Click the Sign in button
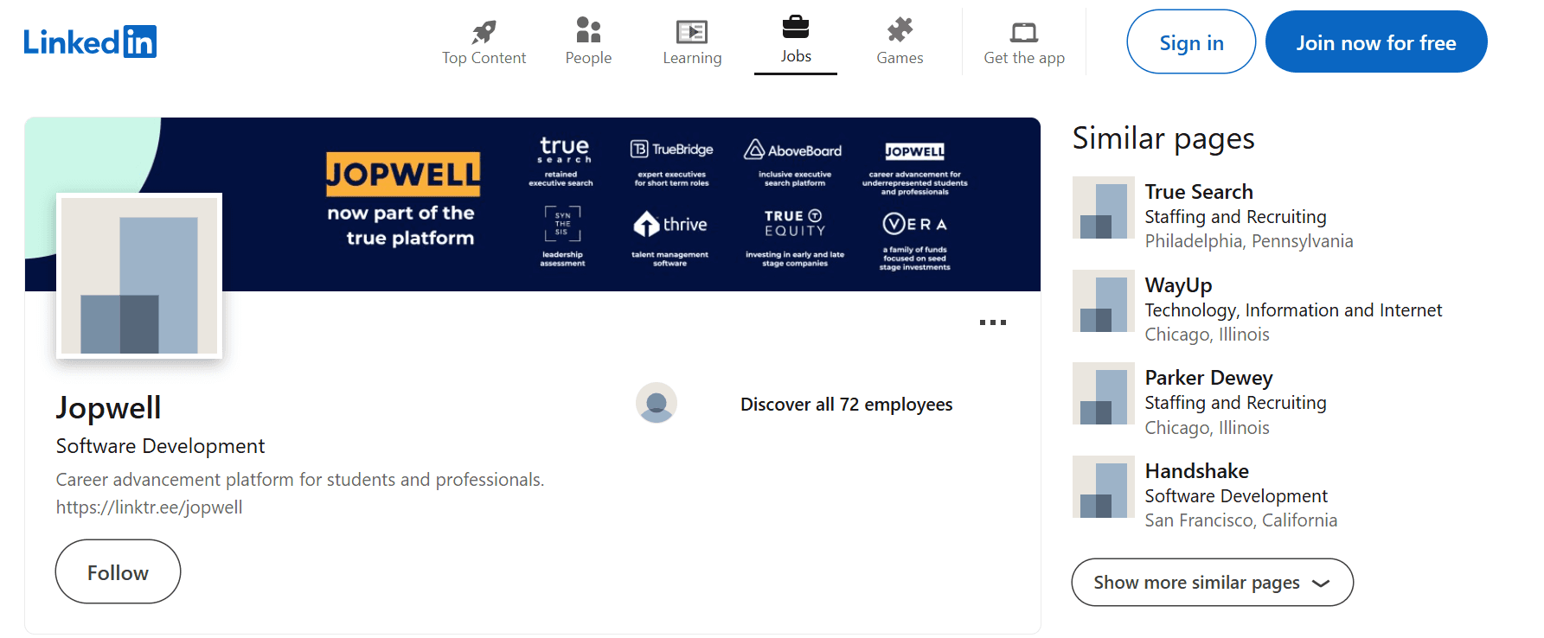Screen dimensions: 1544x638 tap(1191, 41)
